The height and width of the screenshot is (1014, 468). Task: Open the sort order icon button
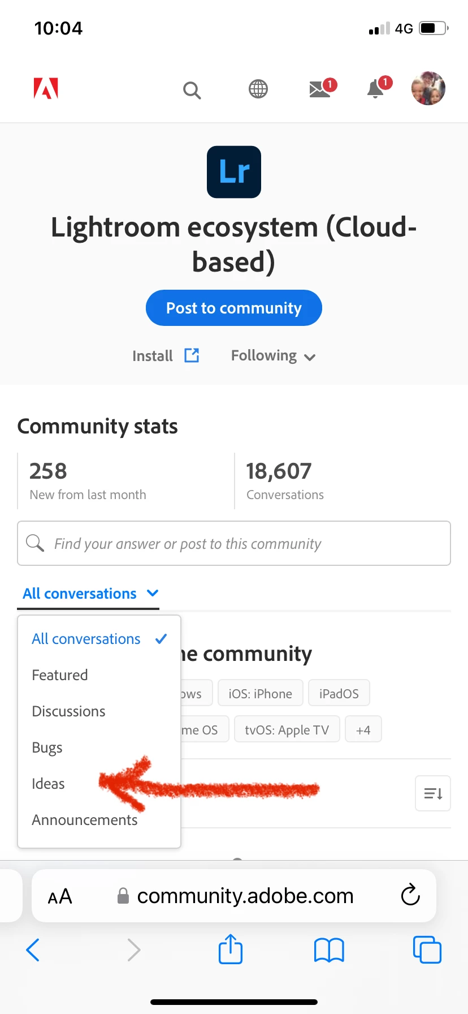[433, 793]
